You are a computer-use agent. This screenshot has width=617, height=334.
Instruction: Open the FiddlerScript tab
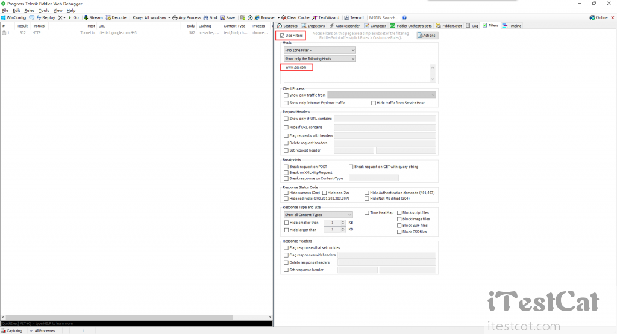click(448, 26)
